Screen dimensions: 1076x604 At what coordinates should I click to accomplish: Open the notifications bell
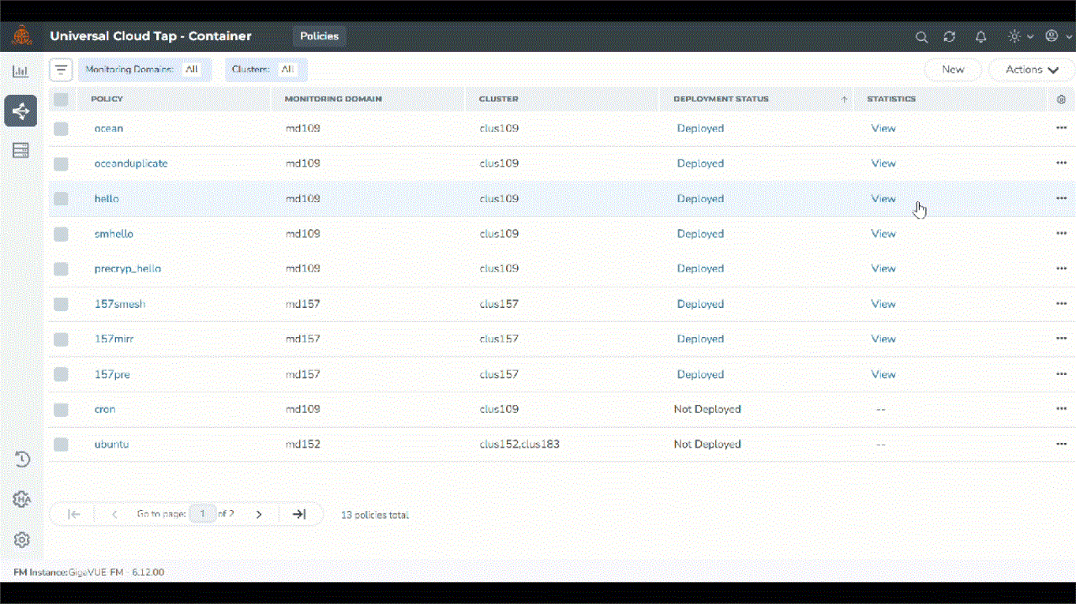[980, 37]
